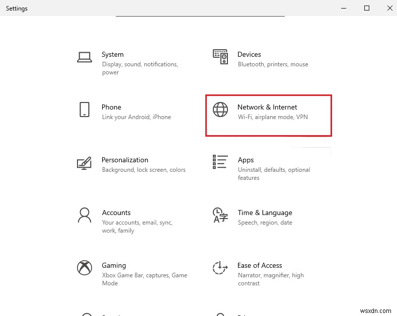Screen dimensions: 397x316
Task: Open the Personalization category heading
Action: click(x=125, y=160)
